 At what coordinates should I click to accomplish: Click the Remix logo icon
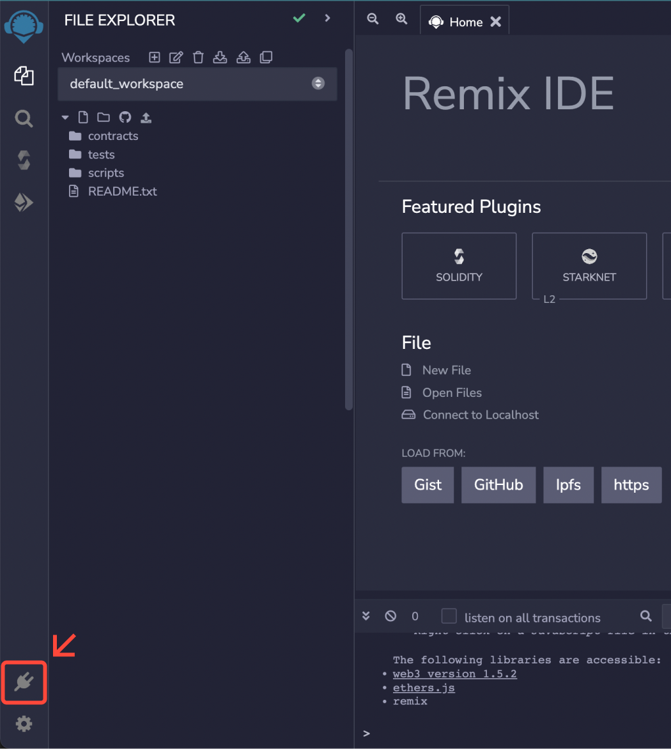[x=24, y=26]
